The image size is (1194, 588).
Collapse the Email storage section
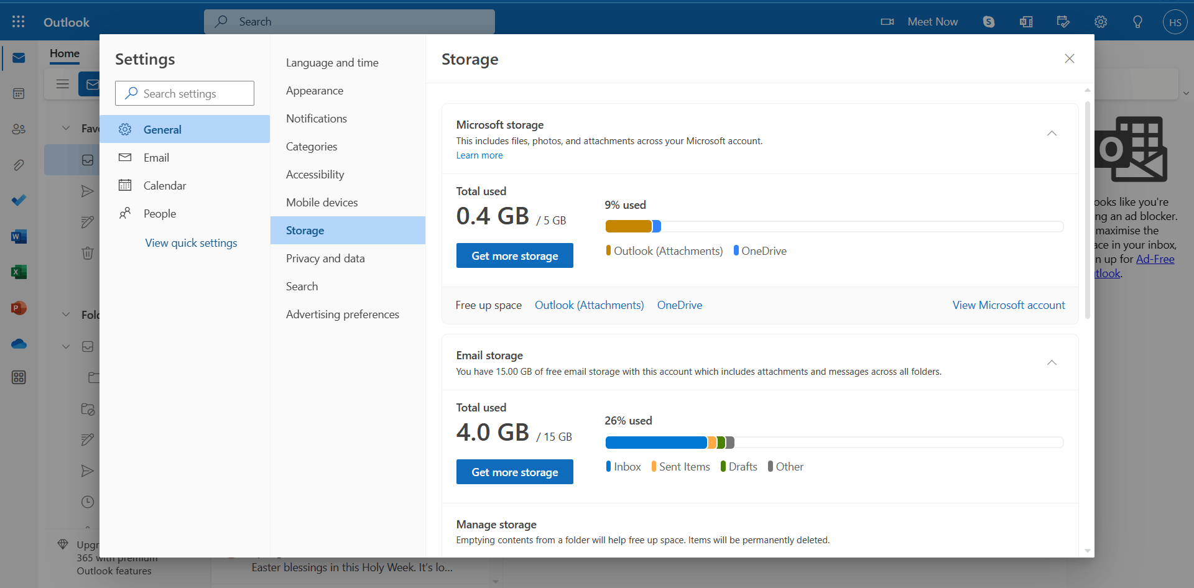[1052, 363]
